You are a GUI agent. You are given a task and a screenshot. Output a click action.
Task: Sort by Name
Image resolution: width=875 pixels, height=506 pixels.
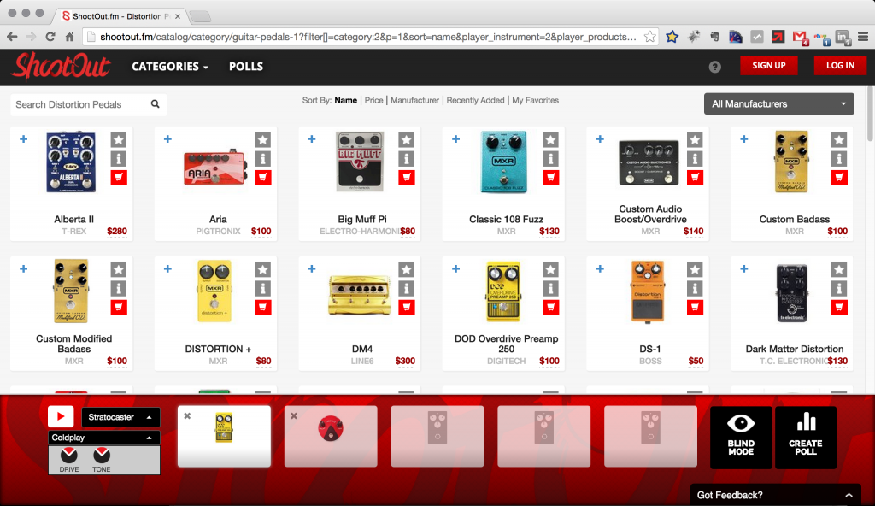coord(345,101)
